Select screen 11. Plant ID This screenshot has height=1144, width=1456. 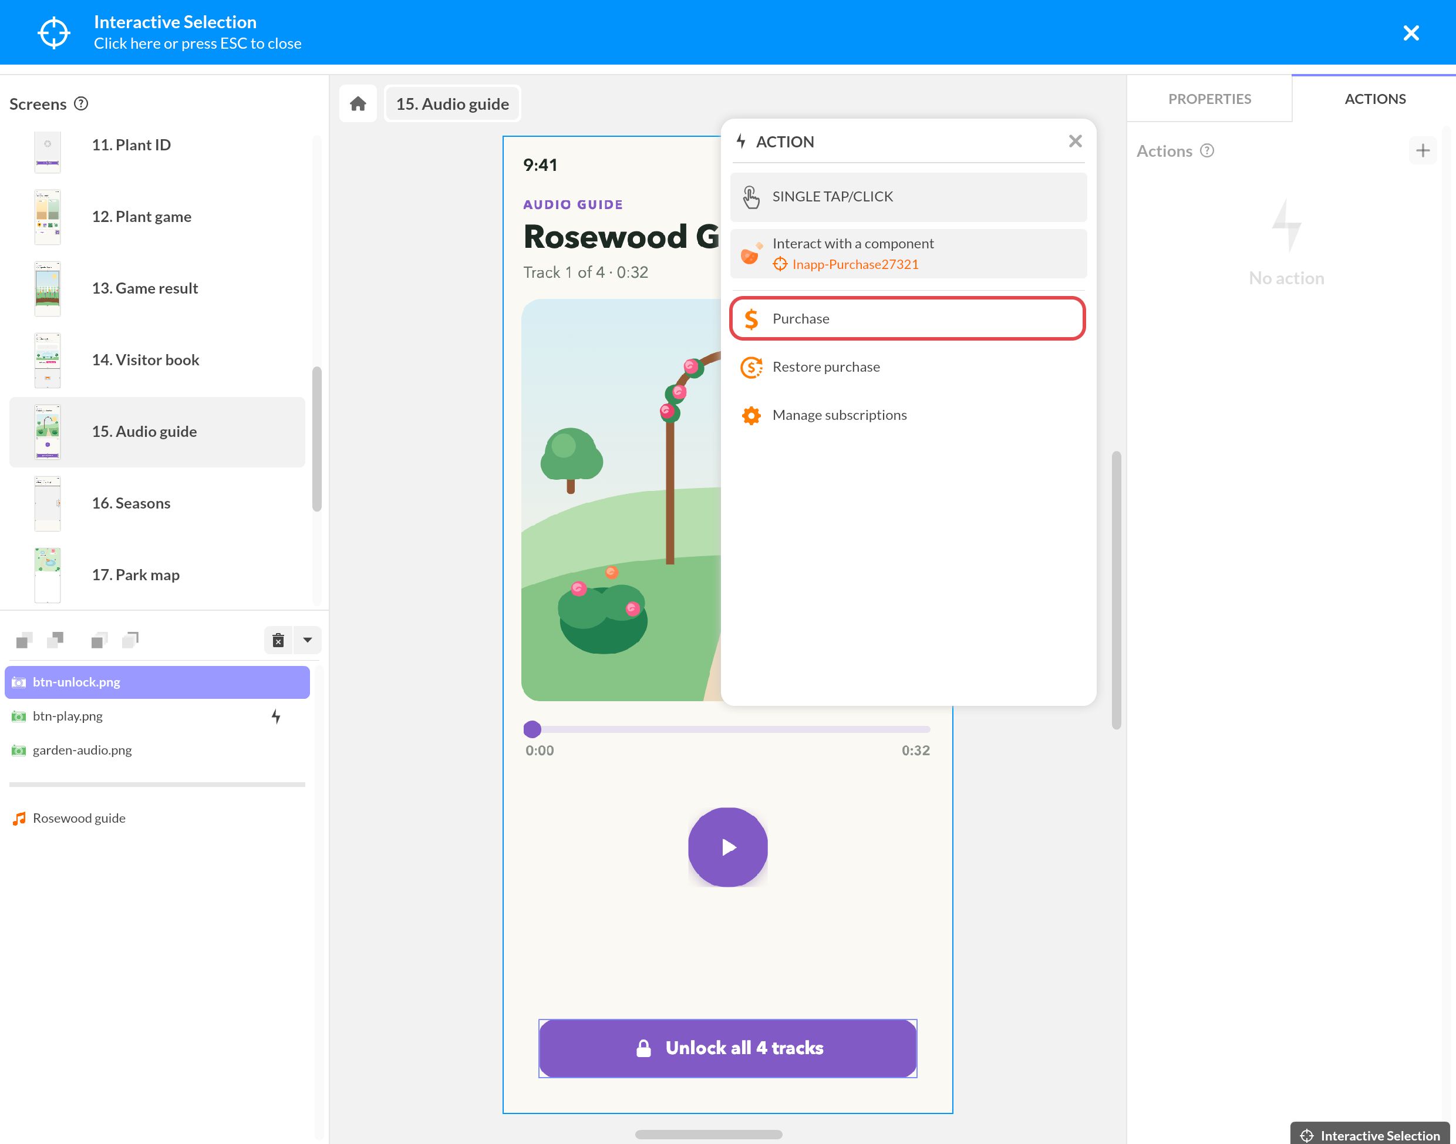(157, 144)
